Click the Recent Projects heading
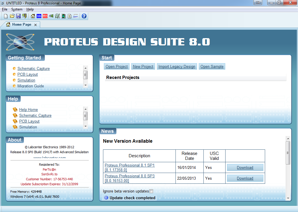The image size is (298, 212). point(123,77)
